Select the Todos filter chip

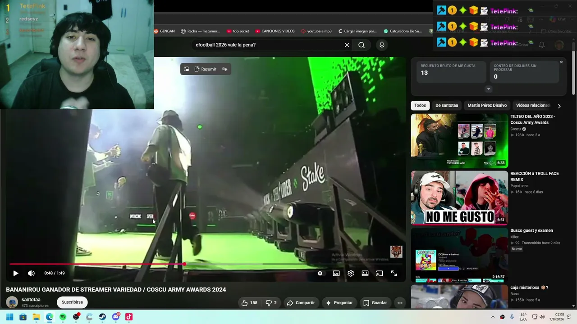(x=420, y=105)
